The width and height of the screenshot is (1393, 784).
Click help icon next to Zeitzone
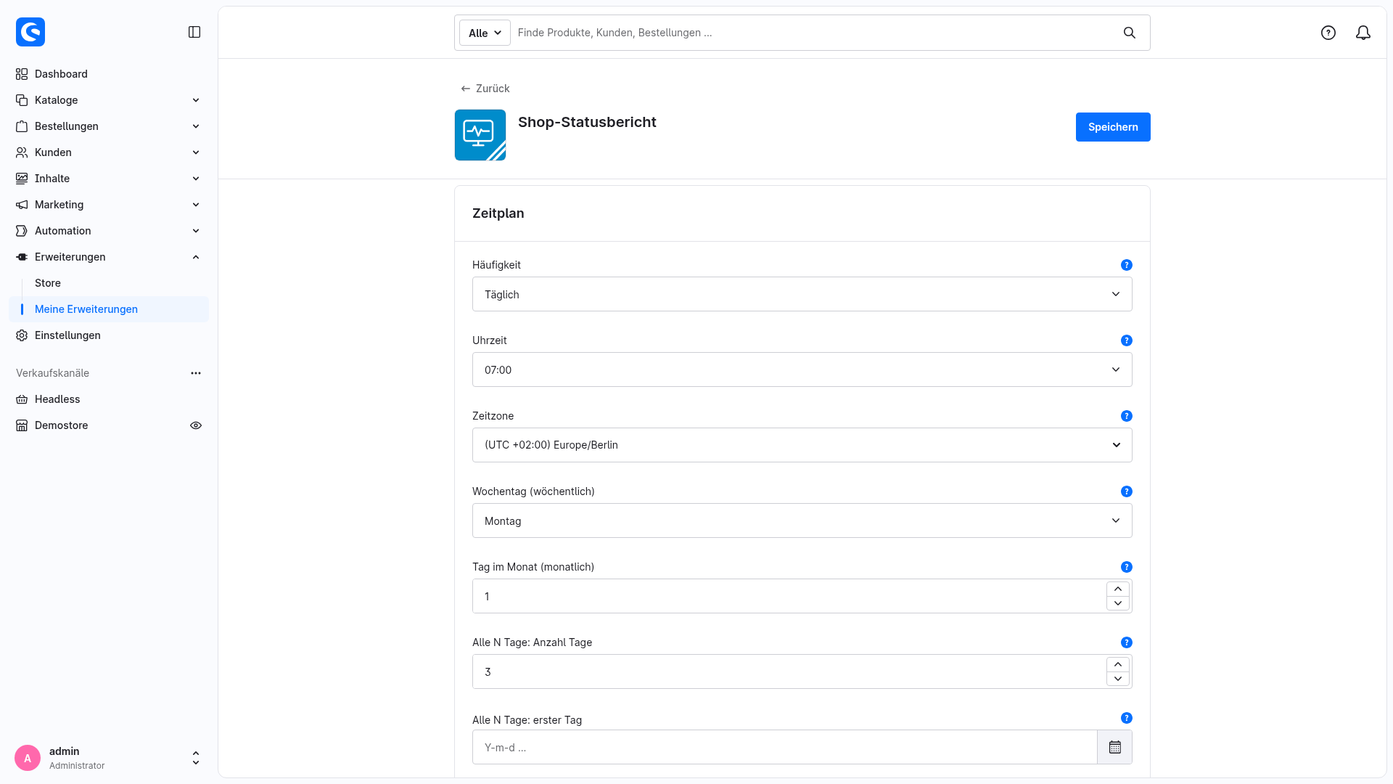click(1127, 416)
